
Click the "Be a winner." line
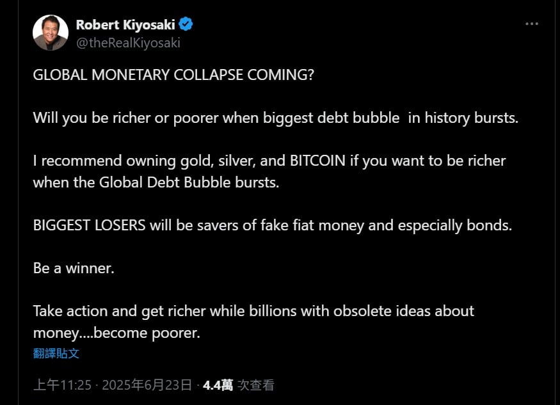[74, 268]
